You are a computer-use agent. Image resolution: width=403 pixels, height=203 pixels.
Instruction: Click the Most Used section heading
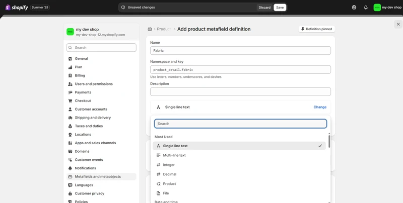[x=163, y=137]
